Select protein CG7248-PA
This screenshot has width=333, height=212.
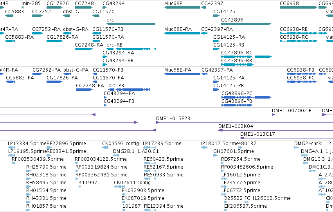[84, 90]
